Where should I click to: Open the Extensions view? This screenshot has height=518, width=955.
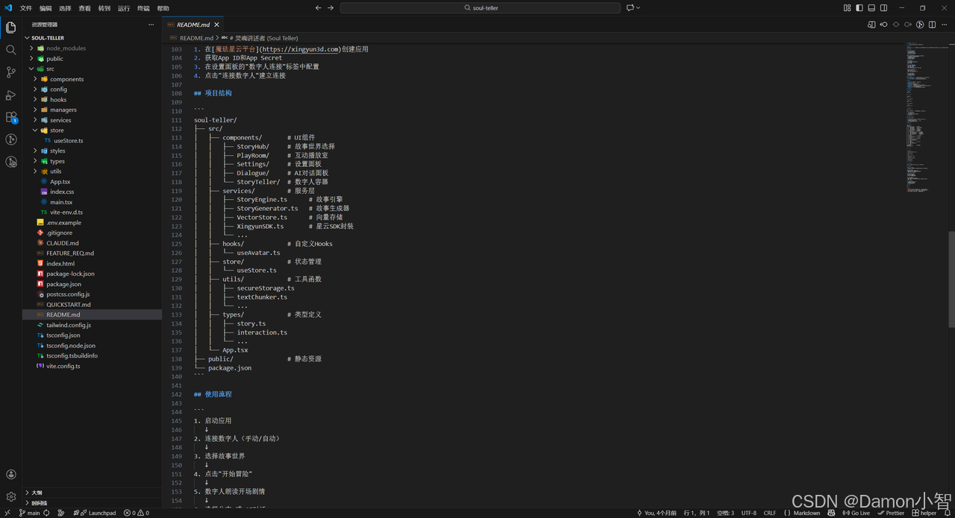tap(11, 117)
